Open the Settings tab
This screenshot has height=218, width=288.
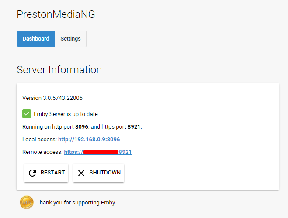click(x=70, y=39)
